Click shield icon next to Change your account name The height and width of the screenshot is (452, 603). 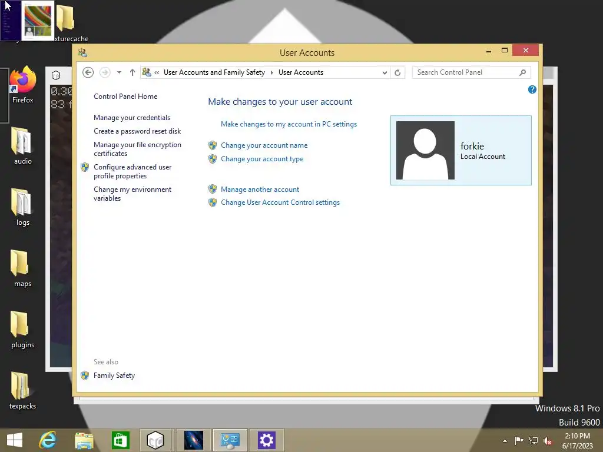click(213, 145)
